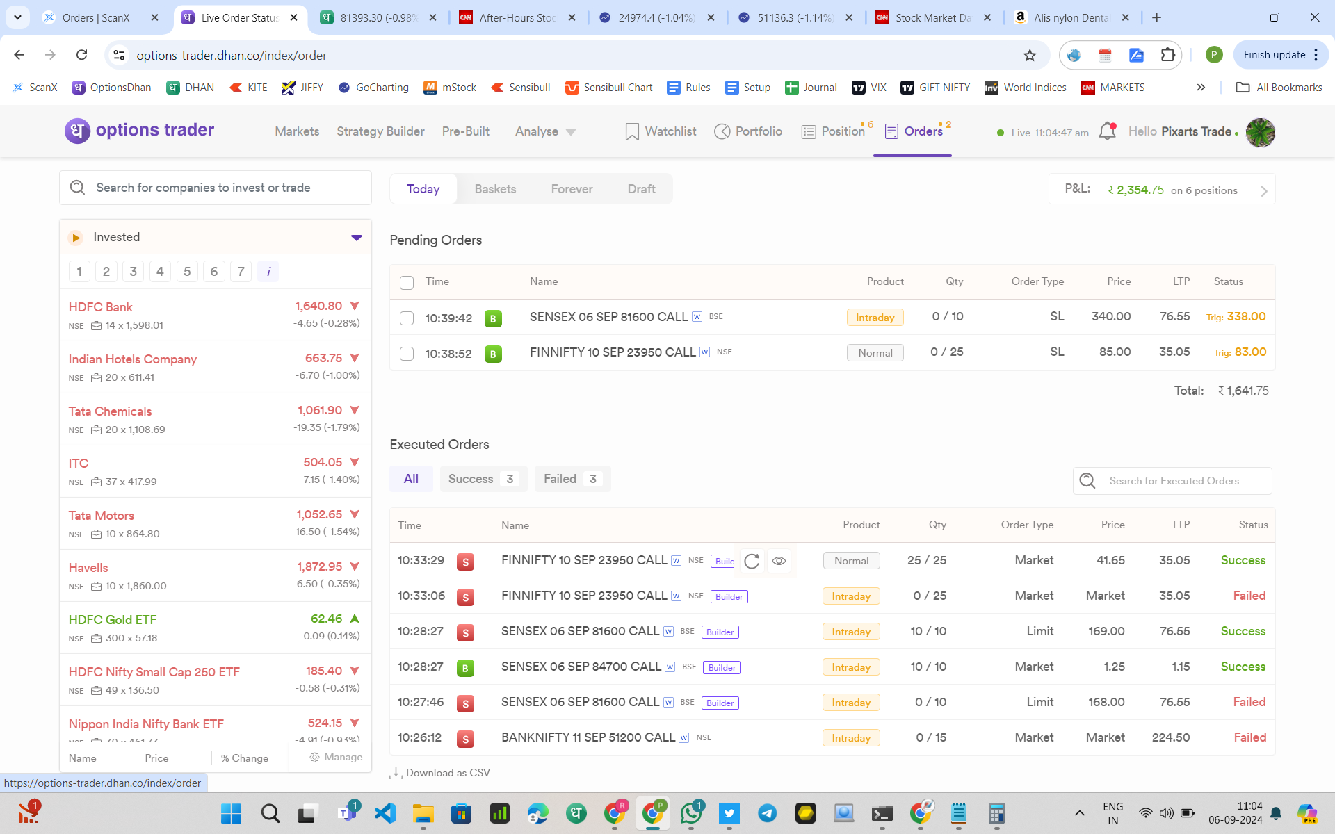The height and width of the screenshot is (834, 1335).
Task: Expand more bookmarks chevron
Action: coord(1201,88)
